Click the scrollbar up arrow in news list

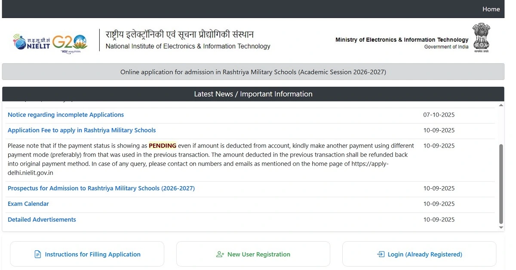(501, 104)
